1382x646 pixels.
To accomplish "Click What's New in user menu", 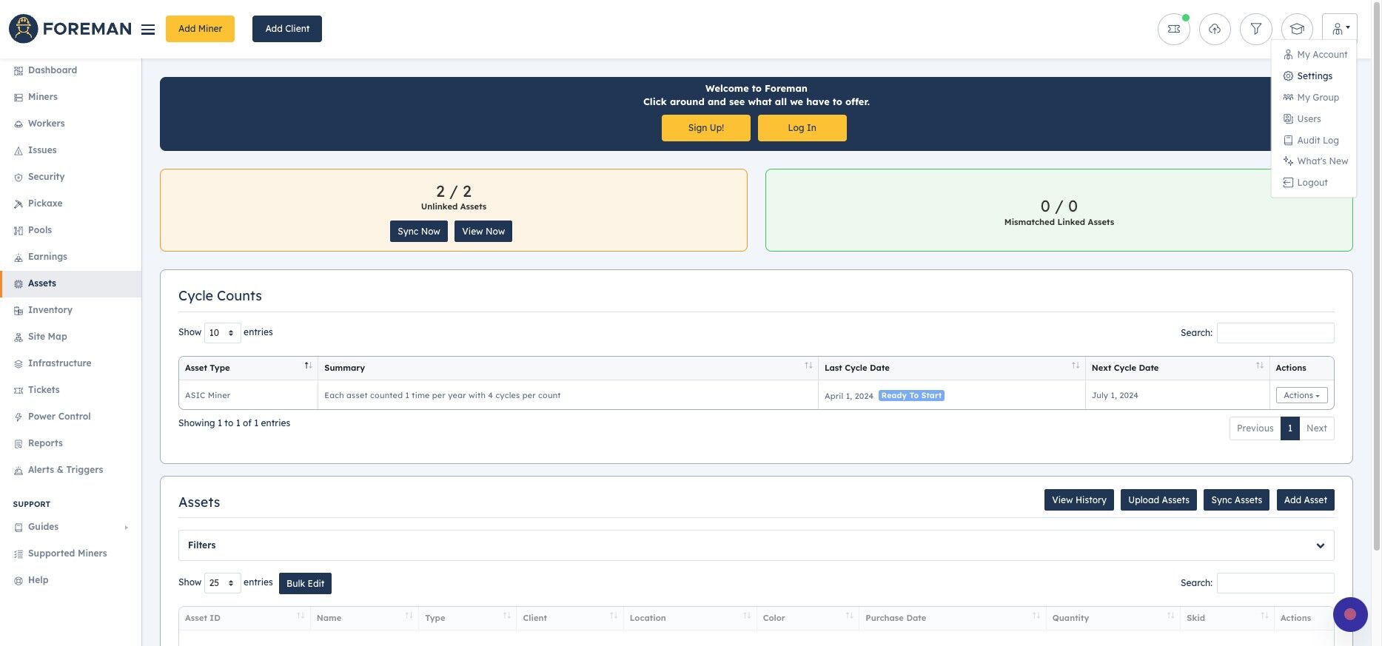I will click(x=1315, y=161).
